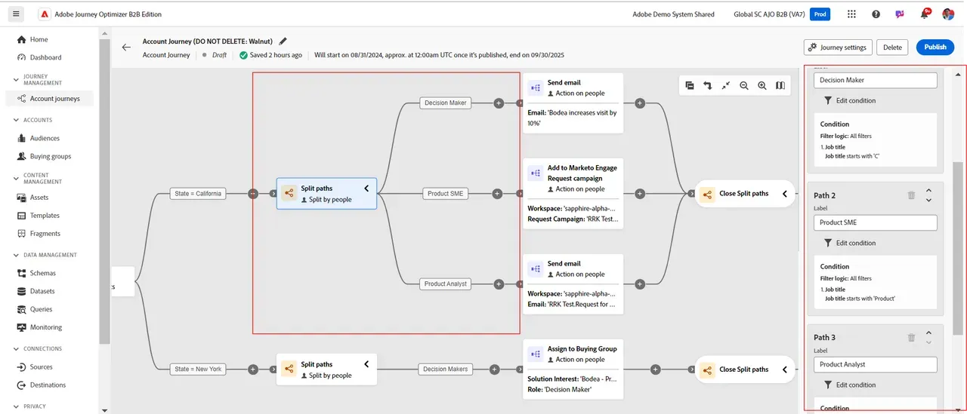
Task: Open the user profile avatar
Action: [948, 14]
